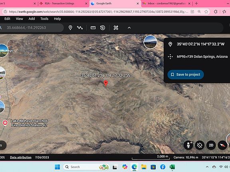
Task: Open the Add menu
Action: (x=32, y=19)
